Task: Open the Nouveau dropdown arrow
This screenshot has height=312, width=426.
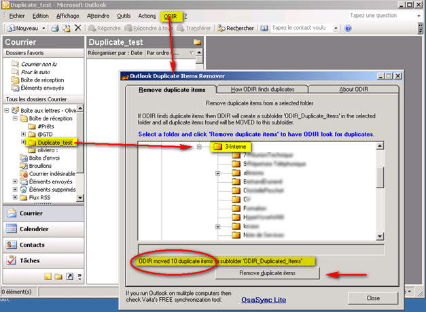Action: [43, 28]
